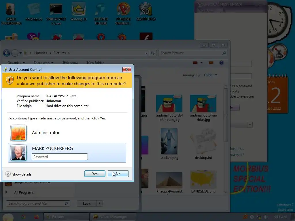Switch to Pictures taskbar button
Image resolution: width=295 pixels, height=221 pixels.
pyautogui.click(x=67, y=217)
